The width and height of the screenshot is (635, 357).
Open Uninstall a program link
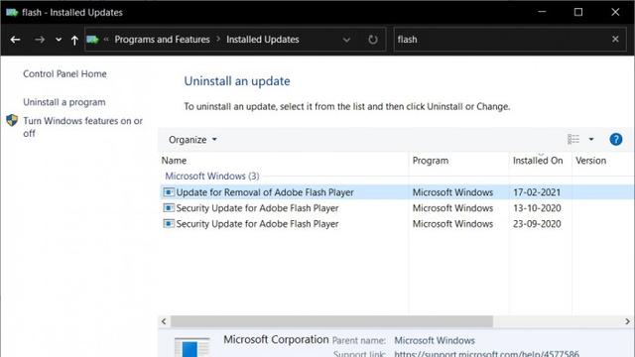(x=63, y=102)
